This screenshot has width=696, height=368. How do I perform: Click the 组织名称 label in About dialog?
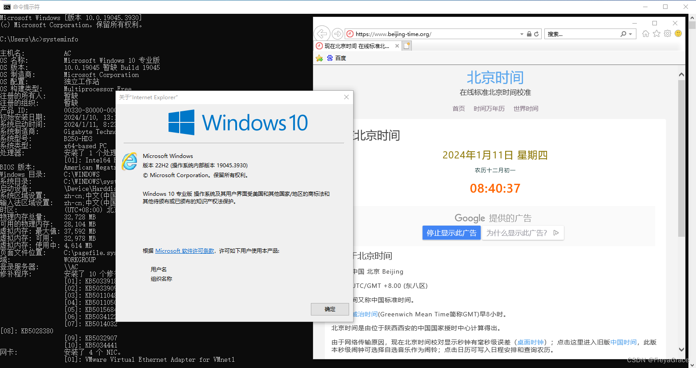[161, 279]
